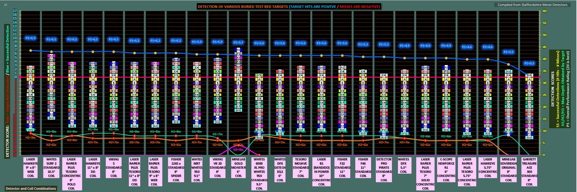
Task: Click the '35' tick on the right axis
Action: (544, 71)
